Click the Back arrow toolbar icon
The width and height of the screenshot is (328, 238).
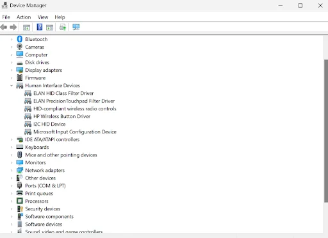click(x=4, y=27)
